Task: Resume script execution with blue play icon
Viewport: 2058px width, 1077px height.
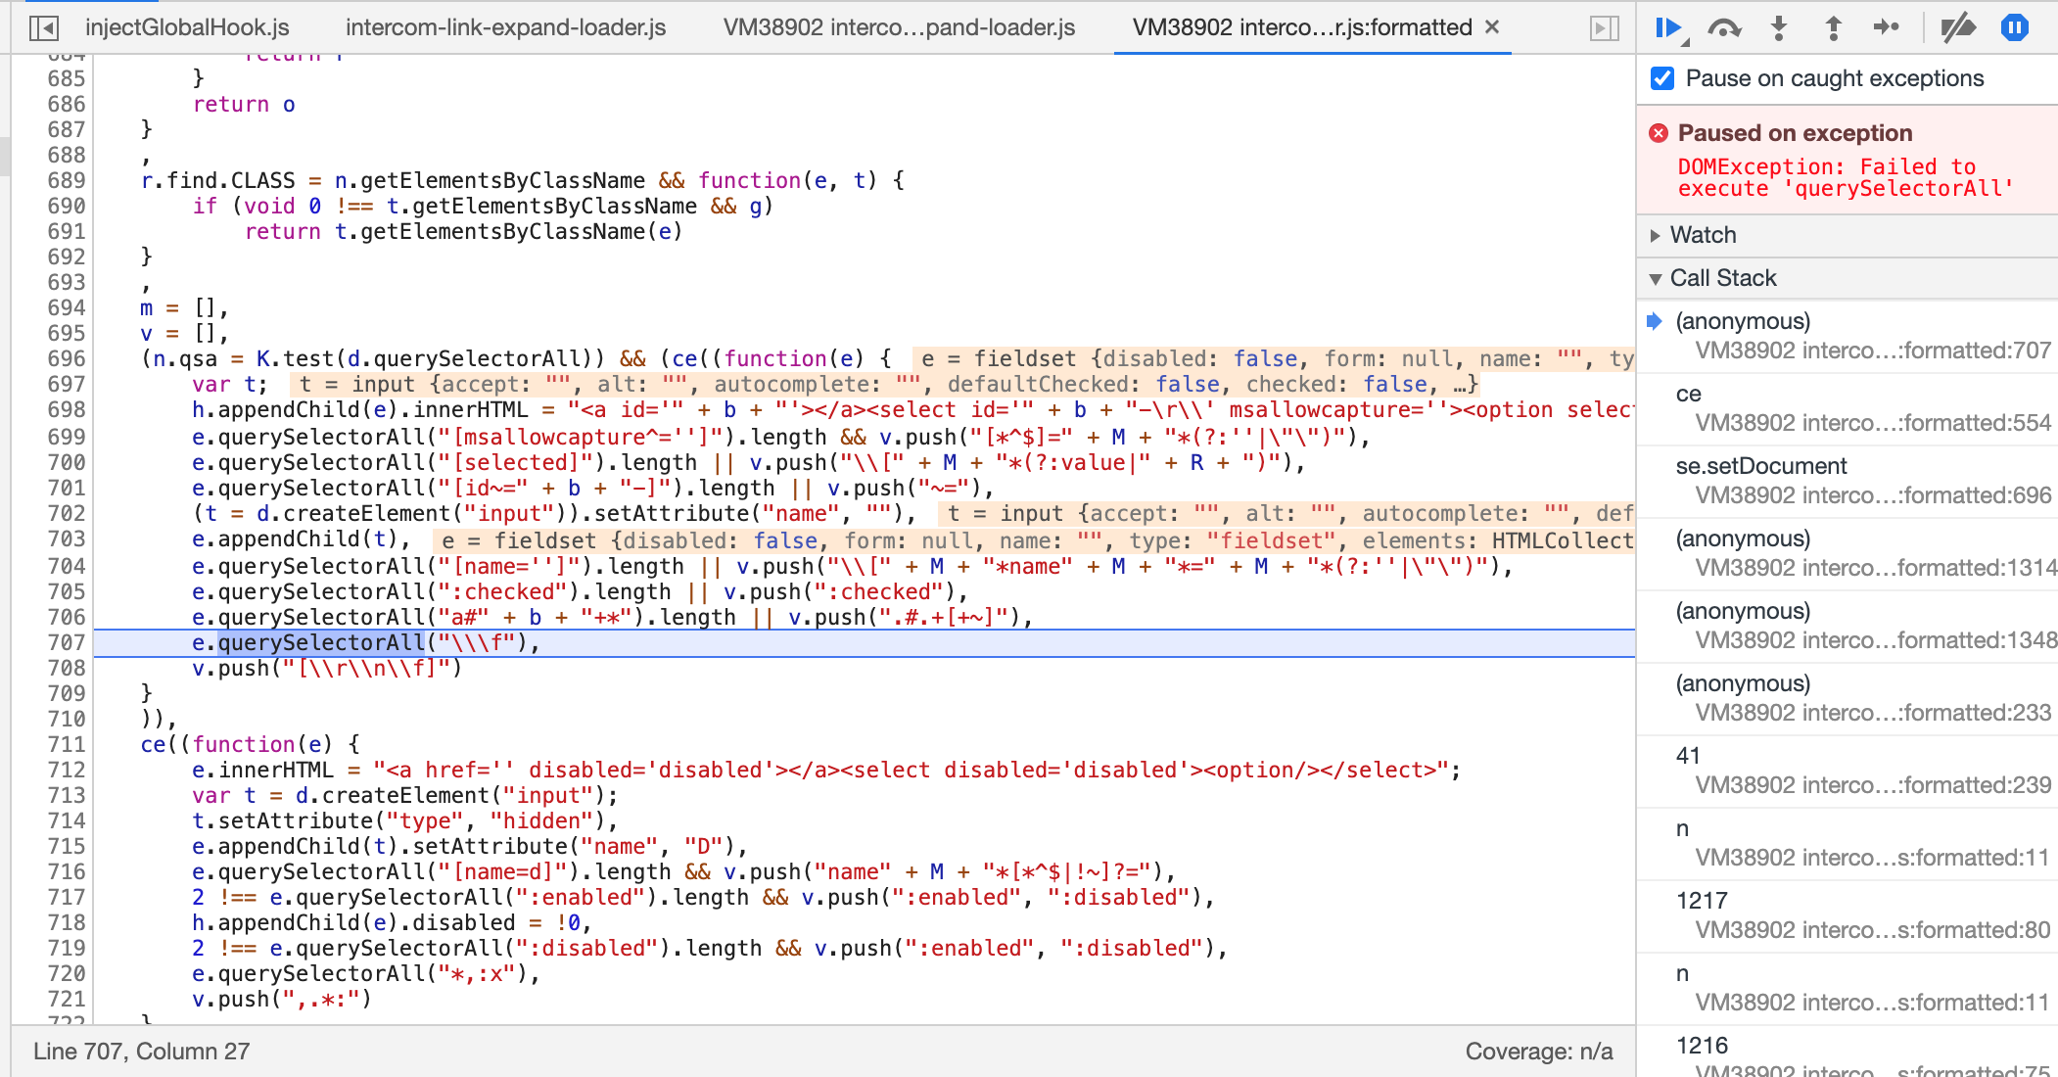Action: click(x=1668, y=28)
